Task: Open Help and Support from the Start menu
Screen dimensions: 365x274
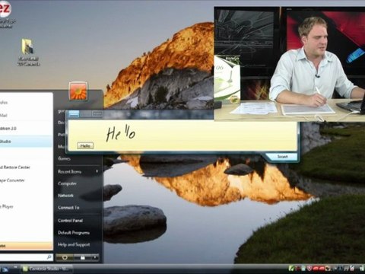Action: 74,244
